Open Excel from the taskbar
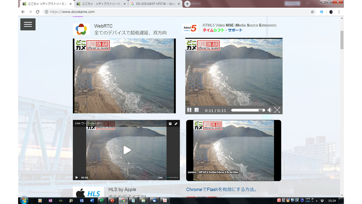The image size is (362, 204). 101,200
